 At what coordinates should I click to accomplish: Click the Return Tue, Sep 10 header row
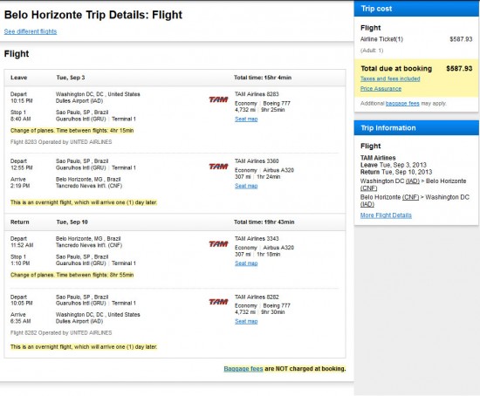[x=175, y=222]
